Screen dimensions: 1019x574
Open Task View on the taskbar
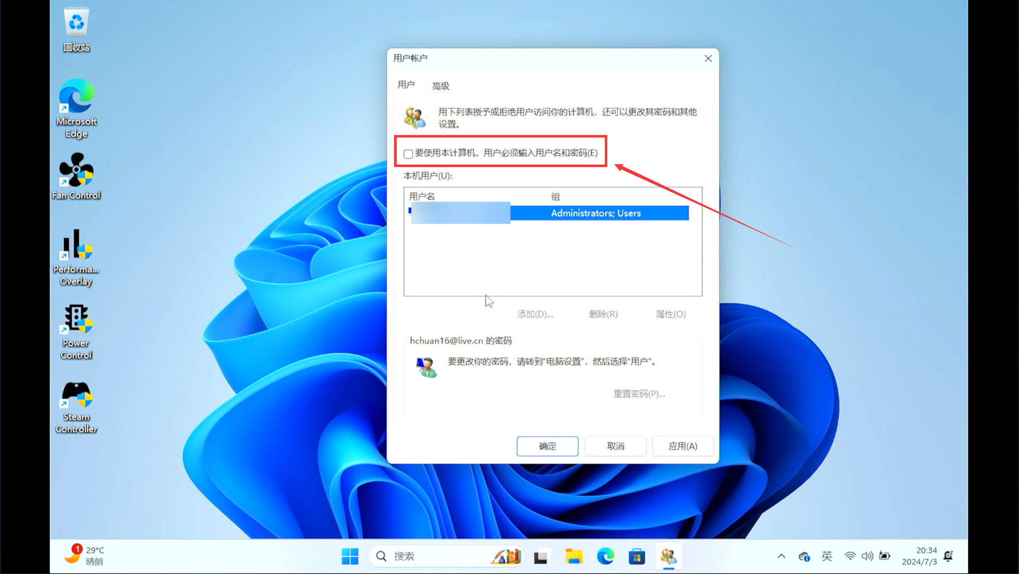coord(541,556)
